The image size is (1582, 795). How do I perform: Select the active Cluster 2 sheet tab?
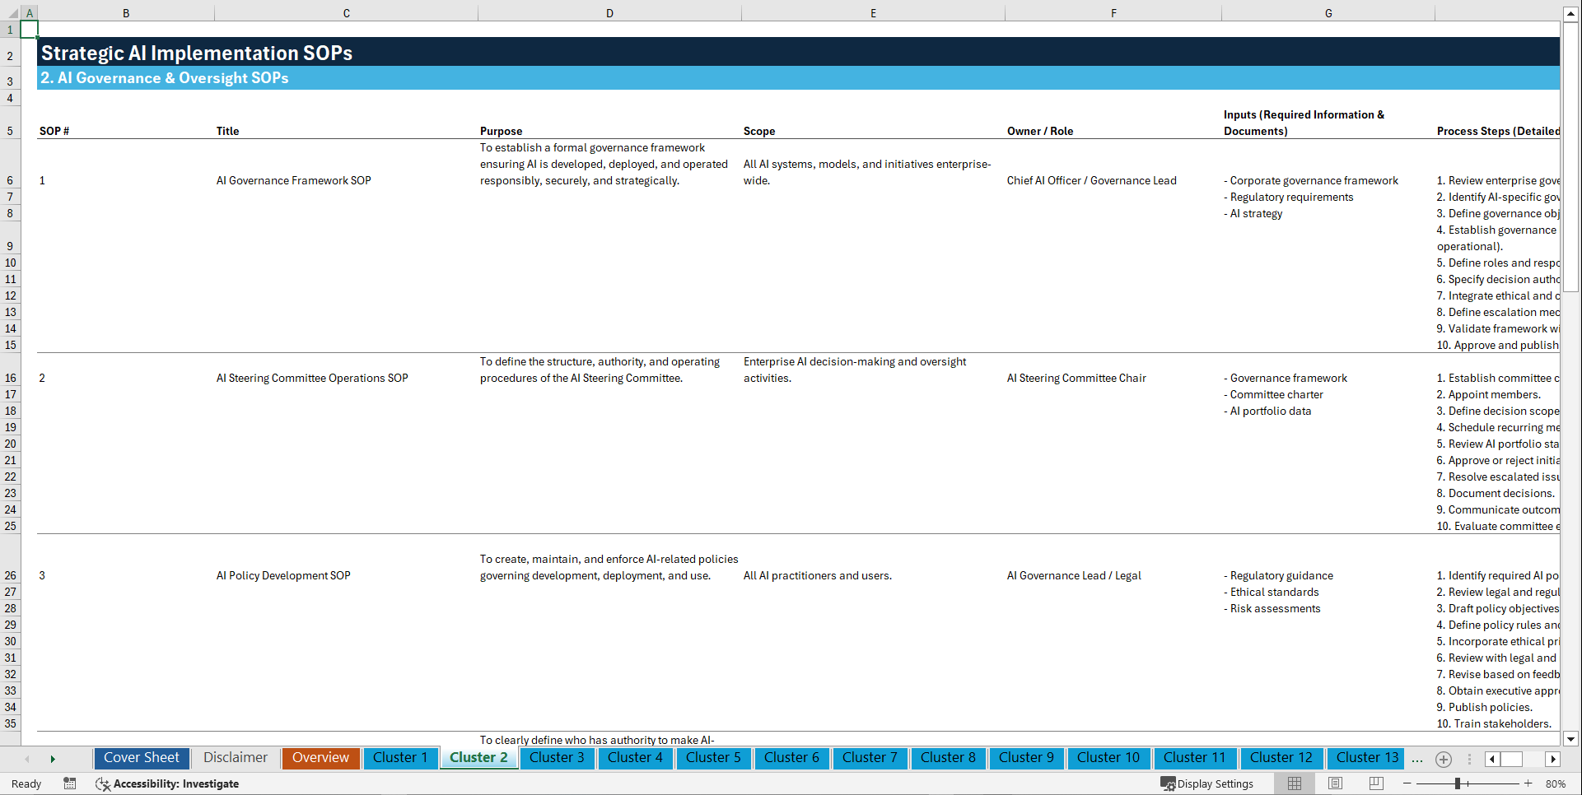(478, 758)
